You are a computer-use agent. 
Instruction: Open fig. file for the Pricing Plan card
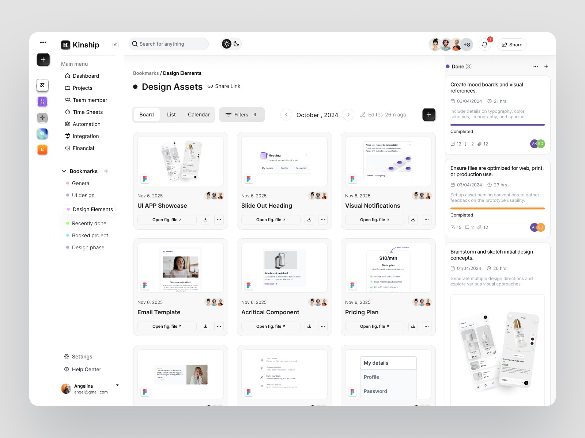374,326
